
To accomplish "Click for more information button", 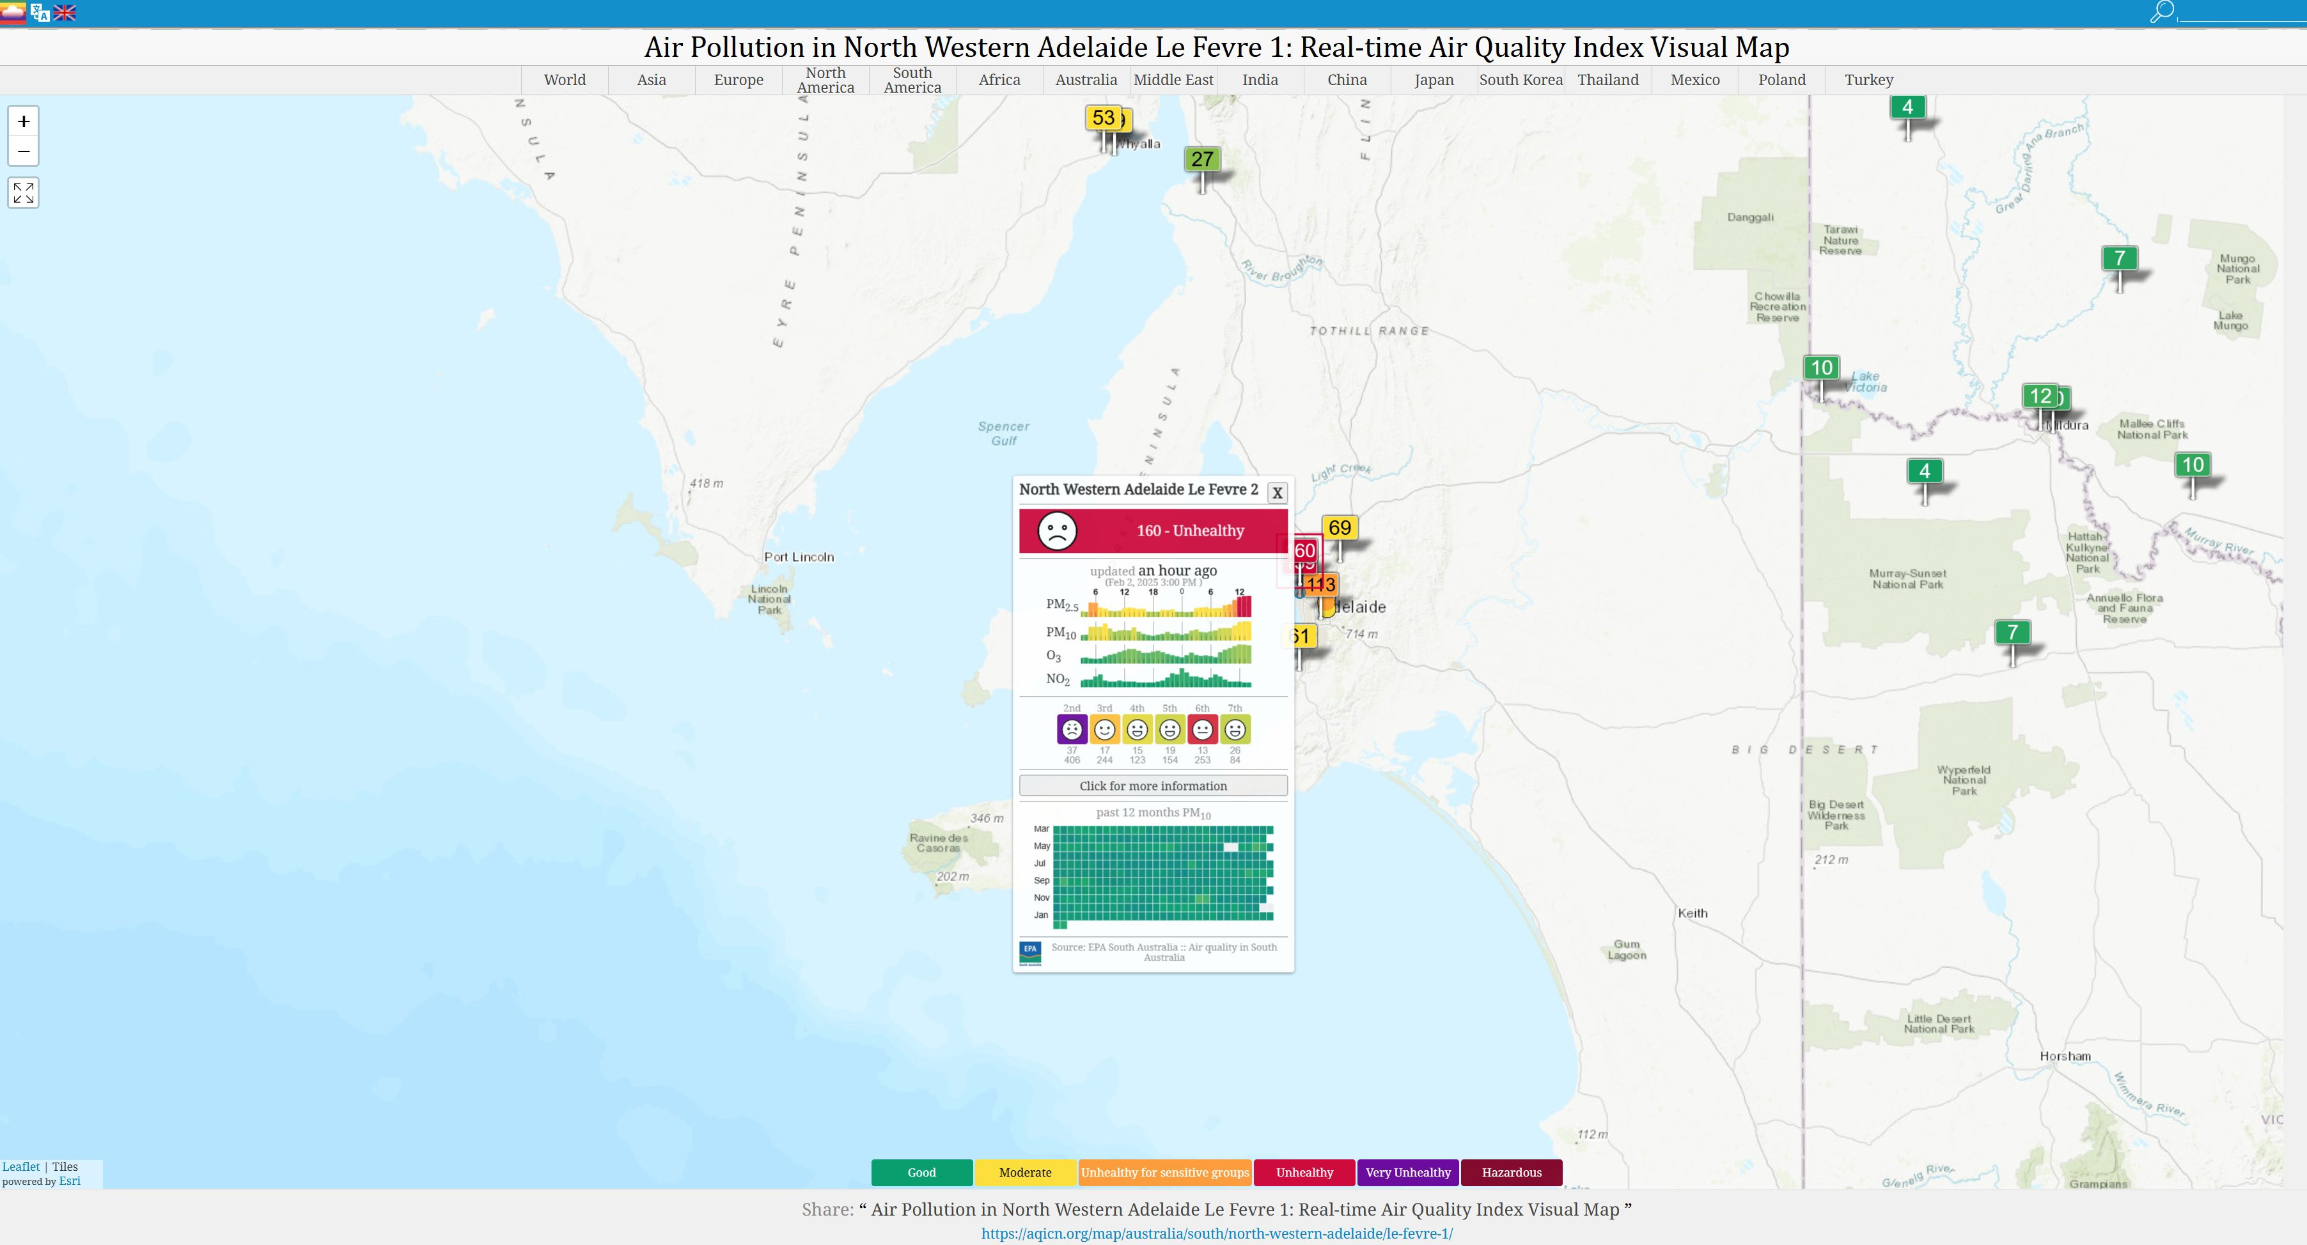I will tap(1153, 786).
